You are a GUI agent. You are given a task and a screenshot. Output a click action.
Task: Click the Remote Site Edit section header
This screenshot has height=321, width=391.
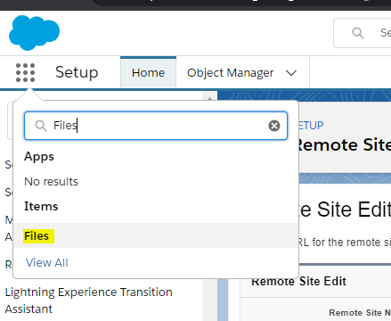299,281
